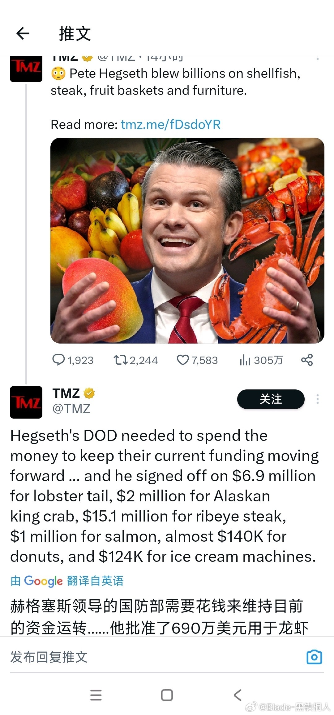The image size is (334, 715).
Task: Open the Hegseth fruit and crab image
Action: click(187, 240)
